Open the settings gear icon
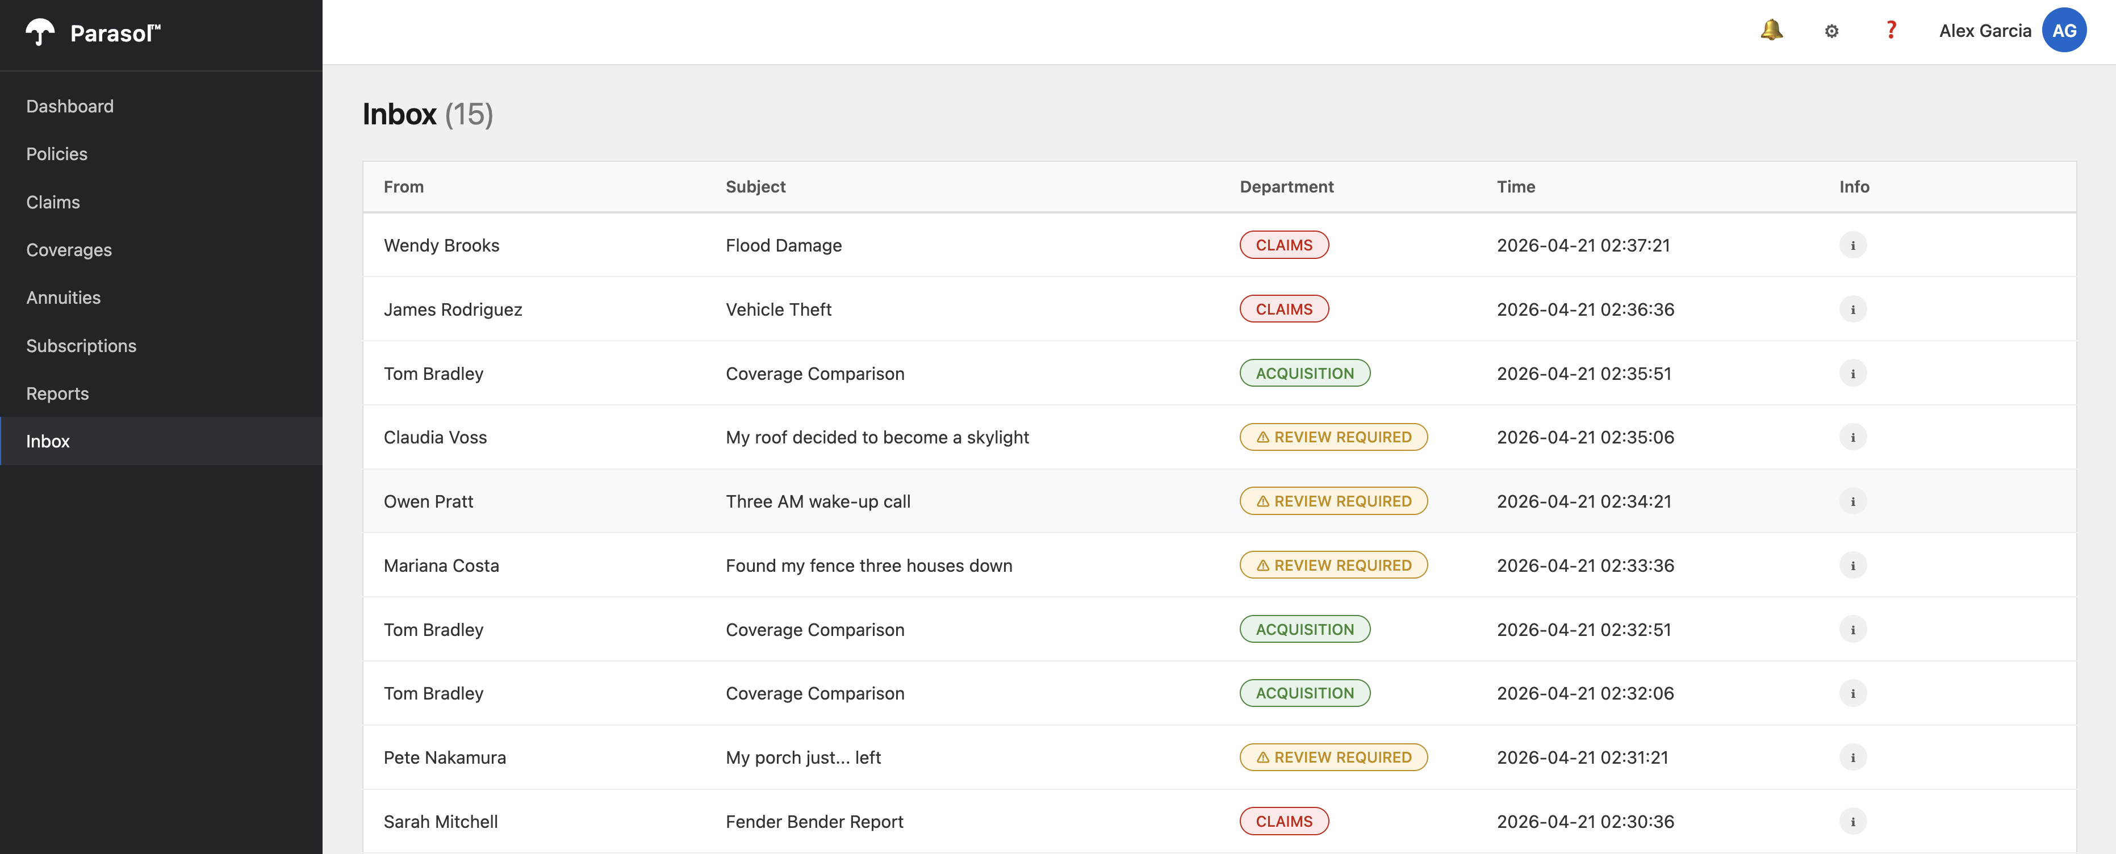Viewport: 2116px width, 854px height. pos(1831,31)
